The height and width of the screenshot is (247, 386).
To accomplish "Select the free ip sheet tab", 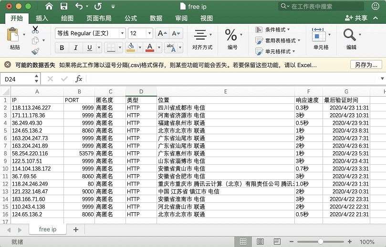I will point(48,229).
